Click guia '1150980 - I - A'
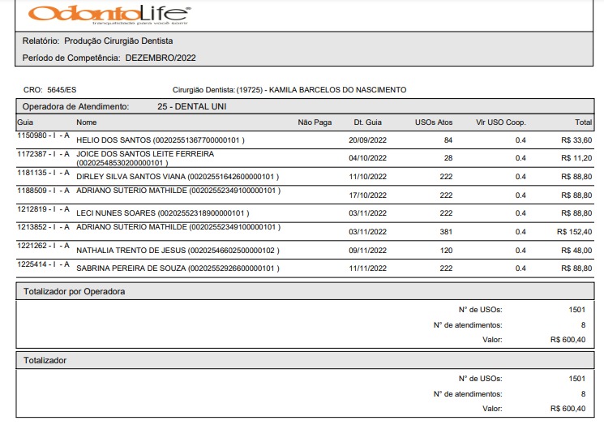The width and height of the screenshot is (604, 442). (43, 135)
